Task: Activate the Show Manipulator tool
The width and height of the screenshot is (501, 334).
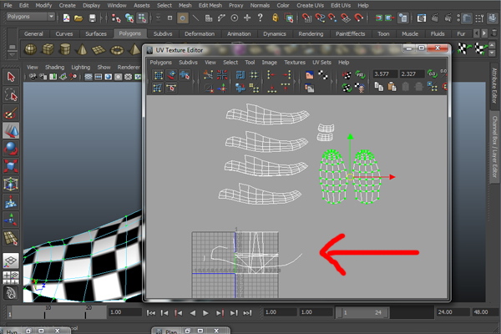Action: click(11, 220)
